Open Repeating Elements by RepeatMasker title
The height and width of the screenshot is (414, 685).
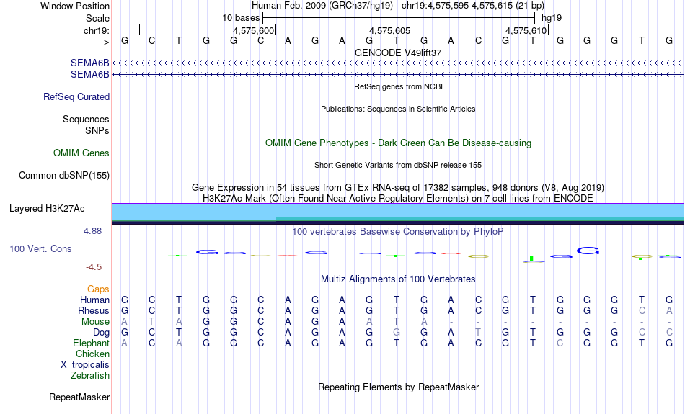coord(398,387)
